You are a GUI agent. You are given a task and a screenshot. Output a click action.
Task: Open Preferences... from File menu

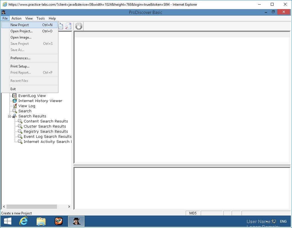(29, 58)
